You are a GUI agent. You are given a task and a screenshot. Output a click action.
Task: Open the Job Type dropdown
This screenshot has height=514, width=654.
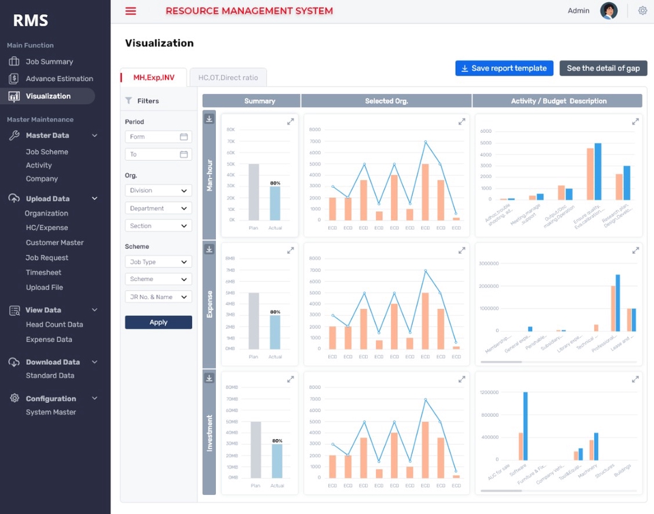tap(159, 262)
